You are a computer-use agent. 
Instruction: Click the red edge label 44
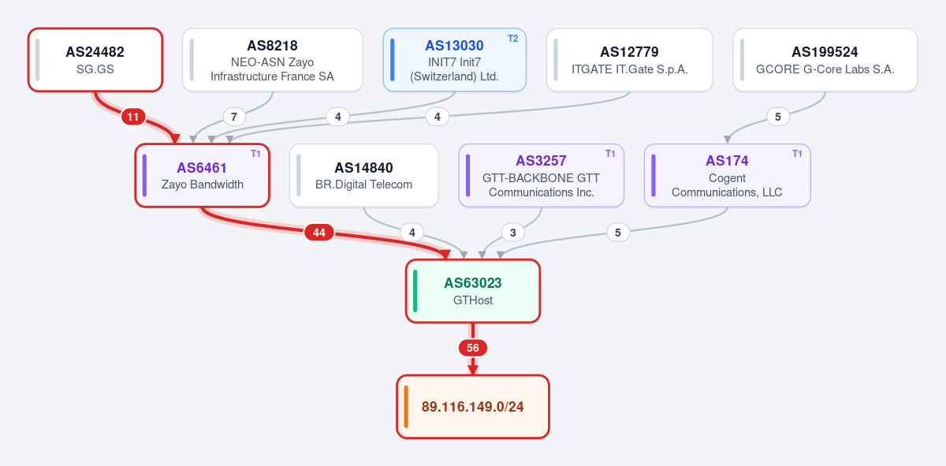click(x=319, y=233)
